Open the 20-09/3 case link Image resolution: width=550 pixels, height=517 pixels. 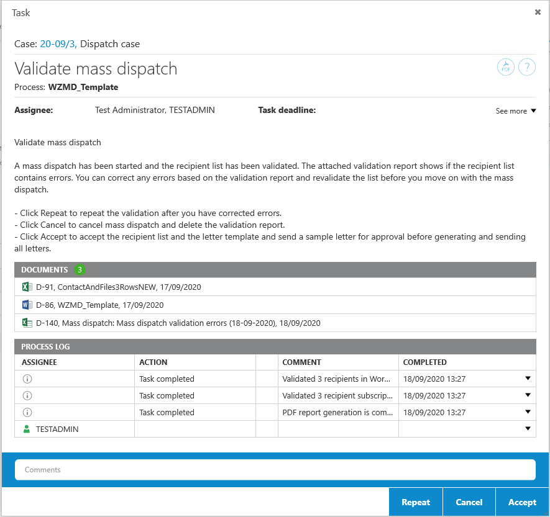(x=58, y=44)
